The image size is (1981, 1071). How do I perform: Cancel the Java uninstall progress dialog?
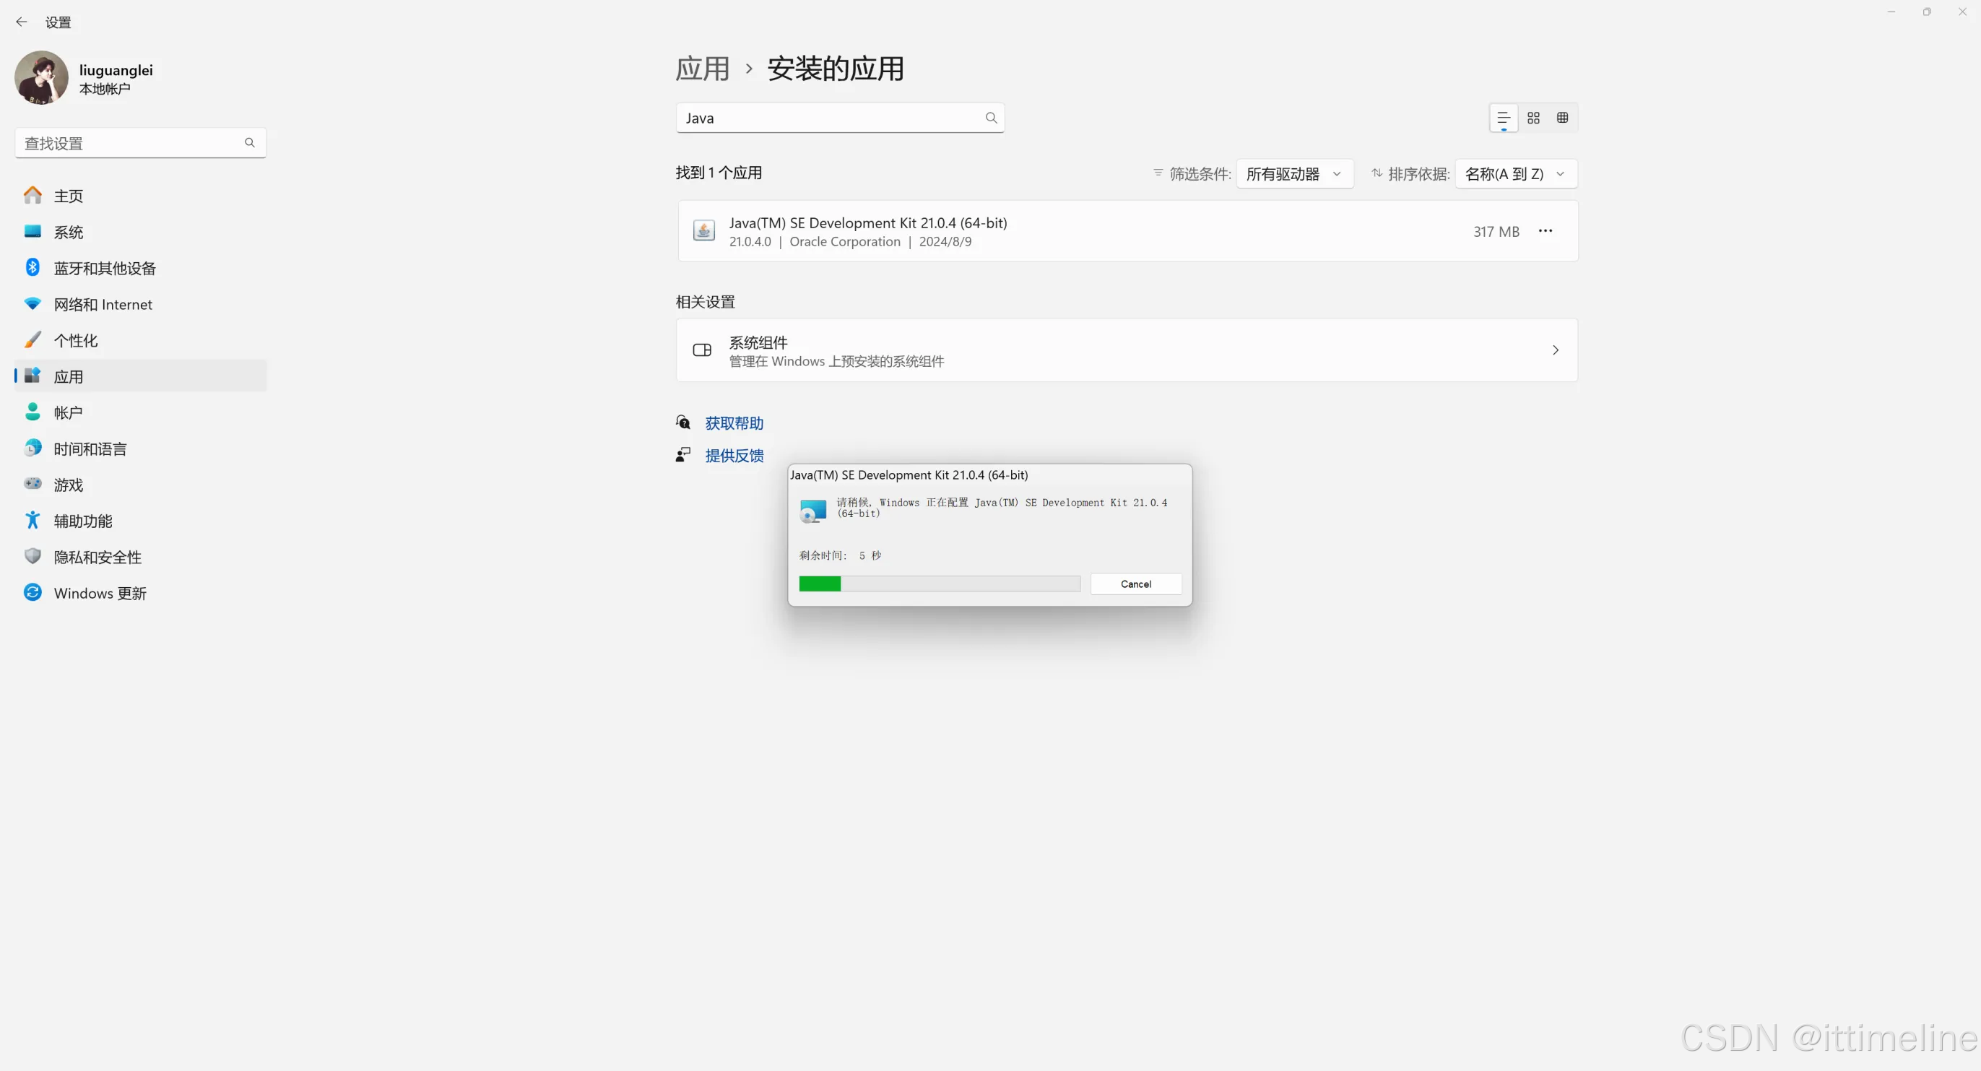click(1135, 584)
